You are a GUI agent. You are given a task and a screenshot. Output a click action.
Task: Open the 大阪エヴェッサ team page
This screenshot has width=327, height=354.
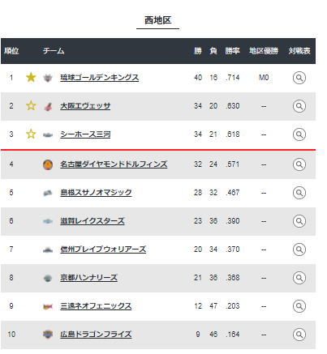(85, 106)
